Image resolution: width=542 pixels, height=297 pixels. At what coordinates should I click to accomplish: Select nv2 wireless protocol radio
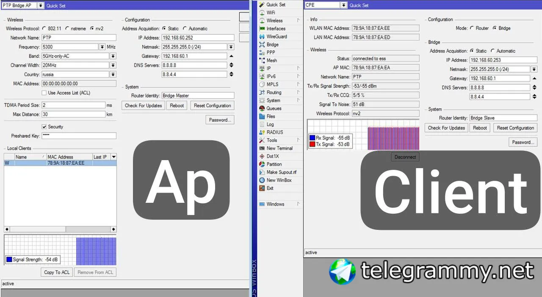pyautogui.click(x=92, y=29)
